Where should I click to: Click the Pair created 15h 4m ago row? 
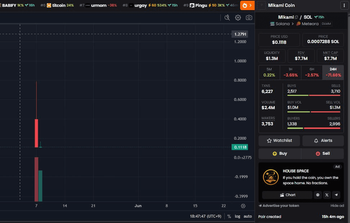click(x=301, y=217)
